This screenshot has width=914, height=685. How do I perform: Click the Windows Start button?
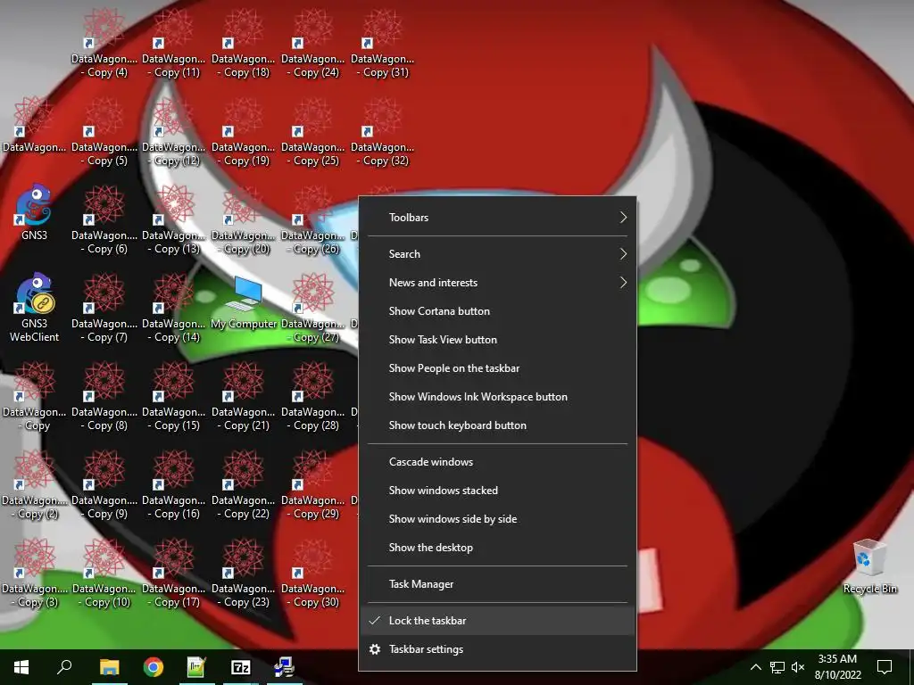tap(21, 667)
